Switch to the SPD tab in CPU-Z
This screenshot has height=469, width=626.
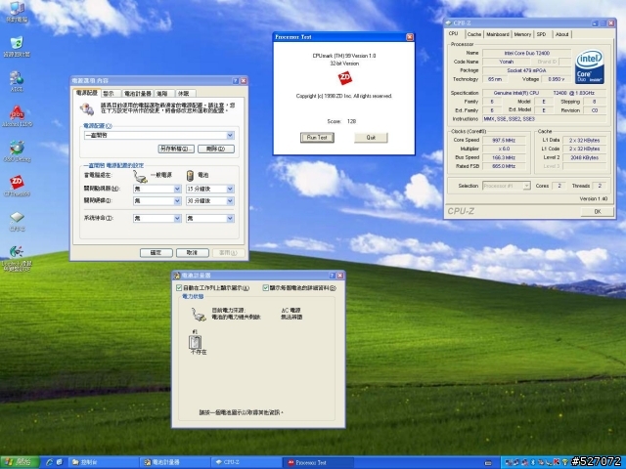pyautogui.click(x=541, y=34)
